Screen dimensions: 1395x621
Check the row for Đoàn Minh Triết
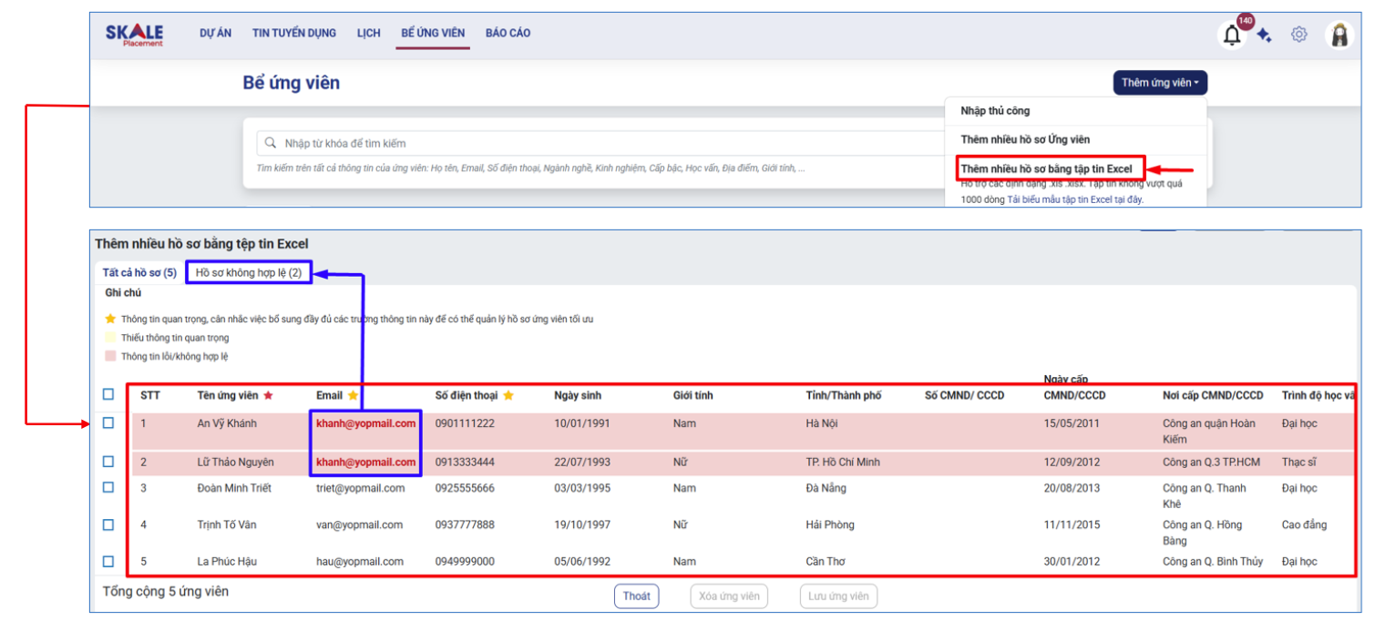(108, 487)
